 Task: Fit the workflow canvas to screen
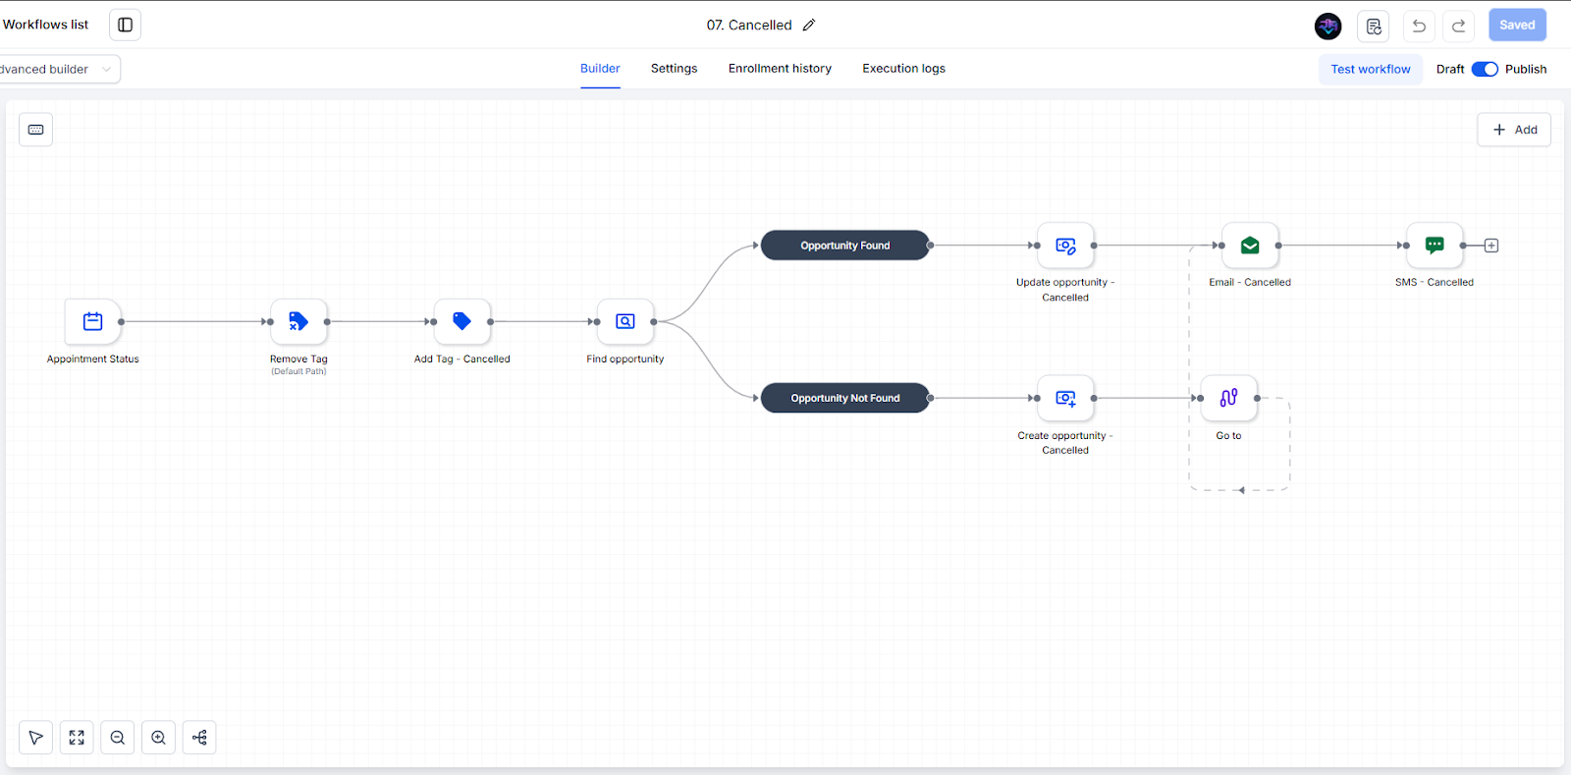[x=77, y=738]
